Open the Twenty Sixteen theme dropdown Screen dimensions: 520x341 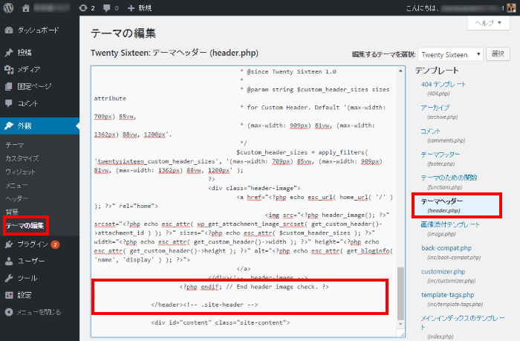[450, 55]
